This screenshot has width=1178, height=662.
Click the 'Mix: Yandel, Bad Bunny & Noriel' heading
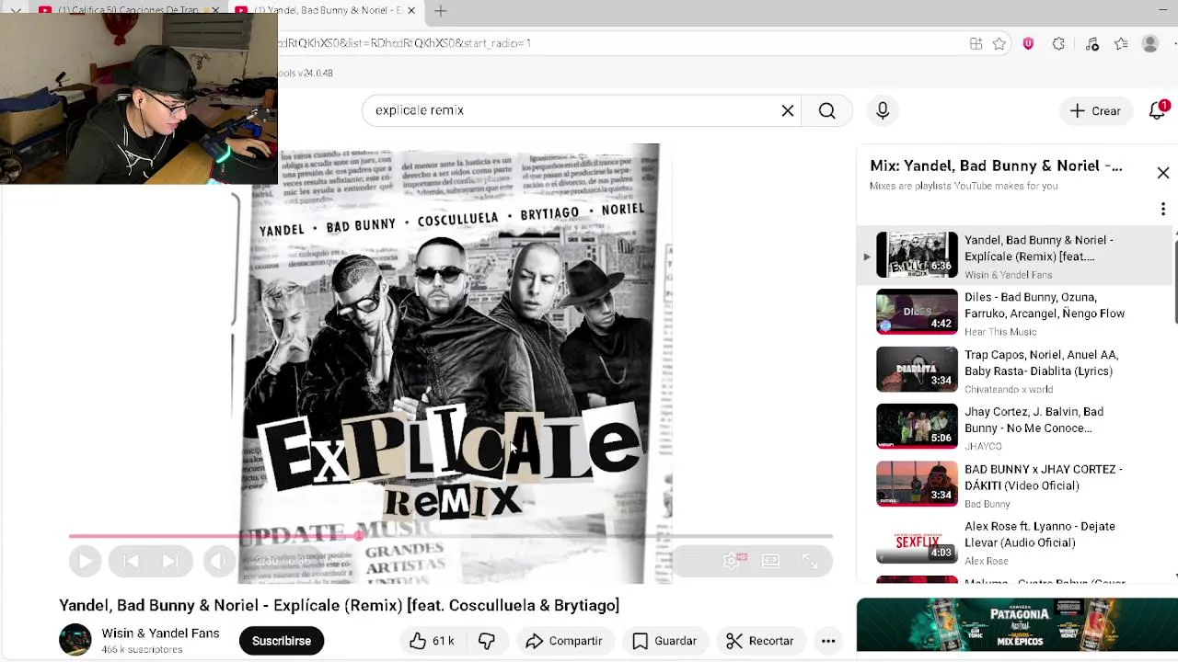tap(996, 165)
